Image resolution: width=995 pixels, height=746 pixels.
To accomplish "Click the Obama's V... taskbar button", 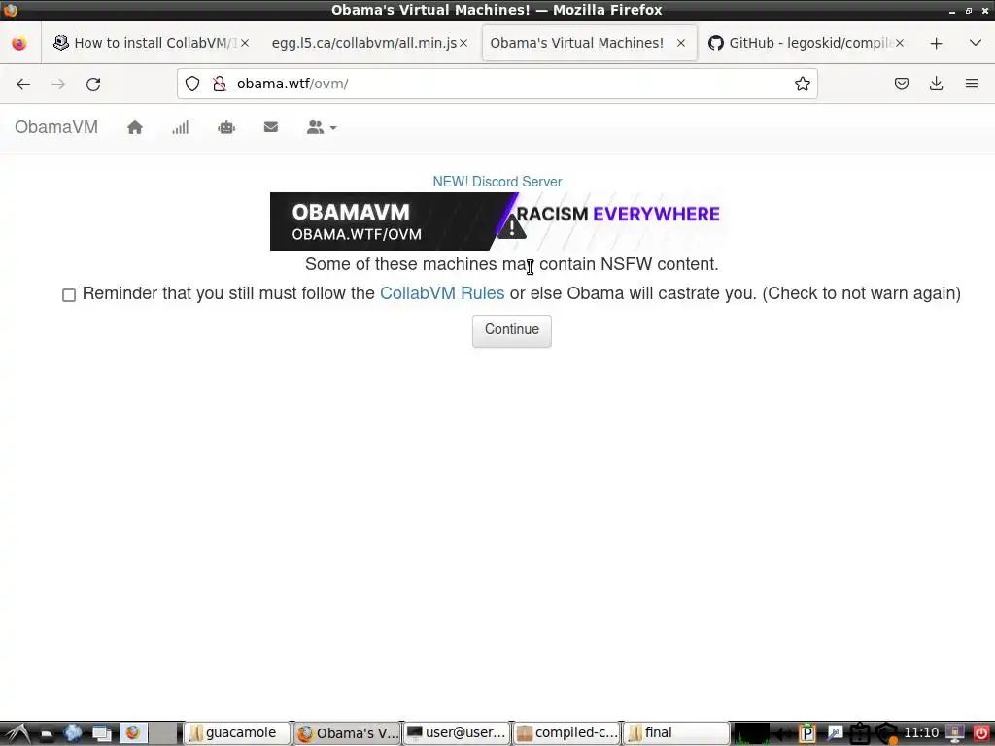I will (x=347, y=733).
